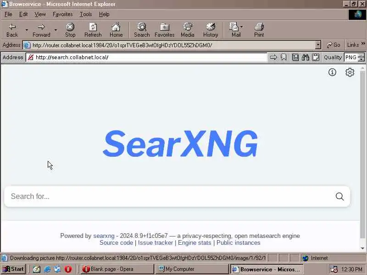Expand the Forward history dropdown arrow
The width and height of the screenshot is (367, 275).
coord(56,30)
